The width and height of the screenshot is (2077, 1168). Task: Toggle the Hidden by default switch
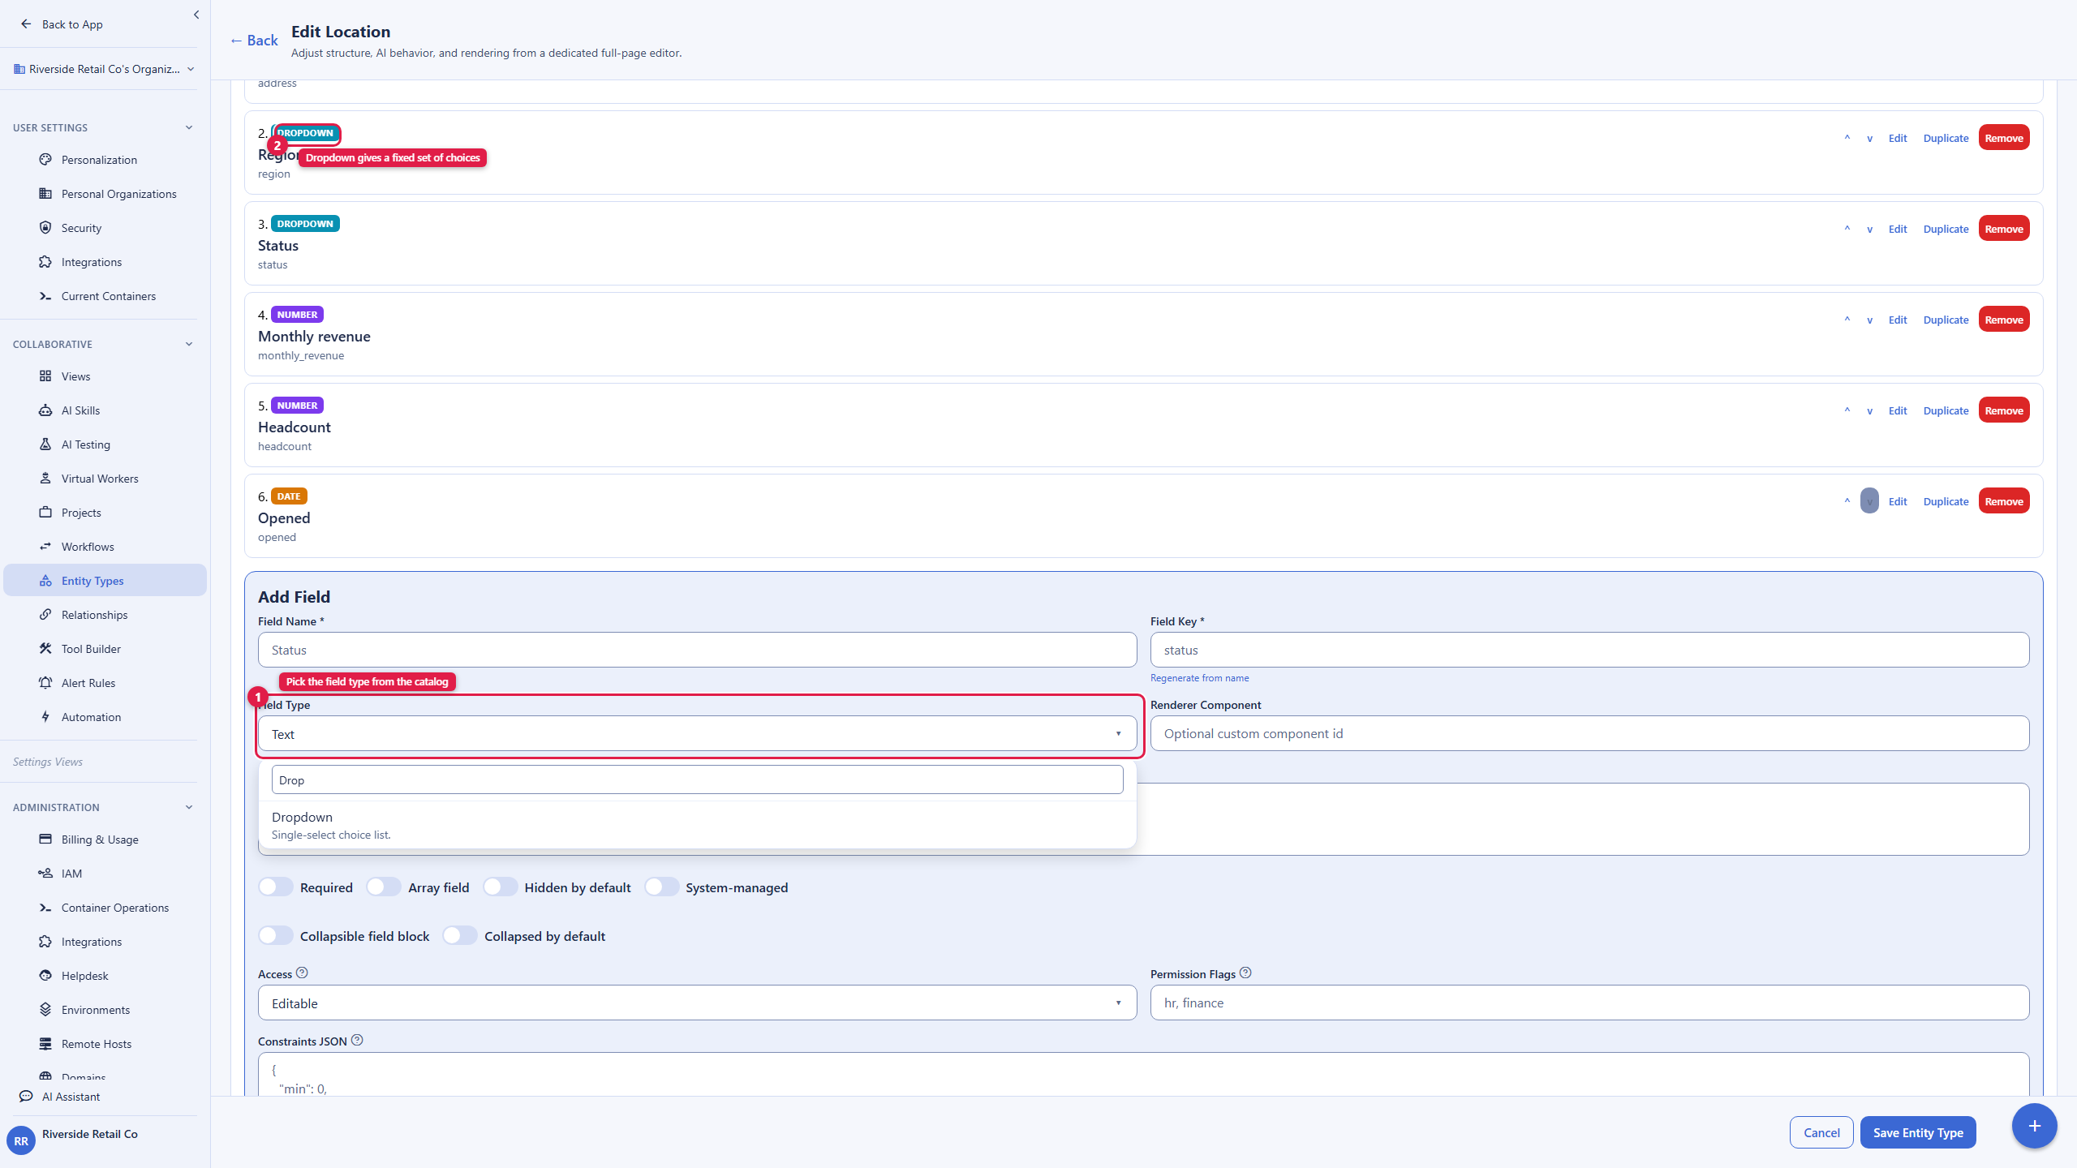pos(501,887)
